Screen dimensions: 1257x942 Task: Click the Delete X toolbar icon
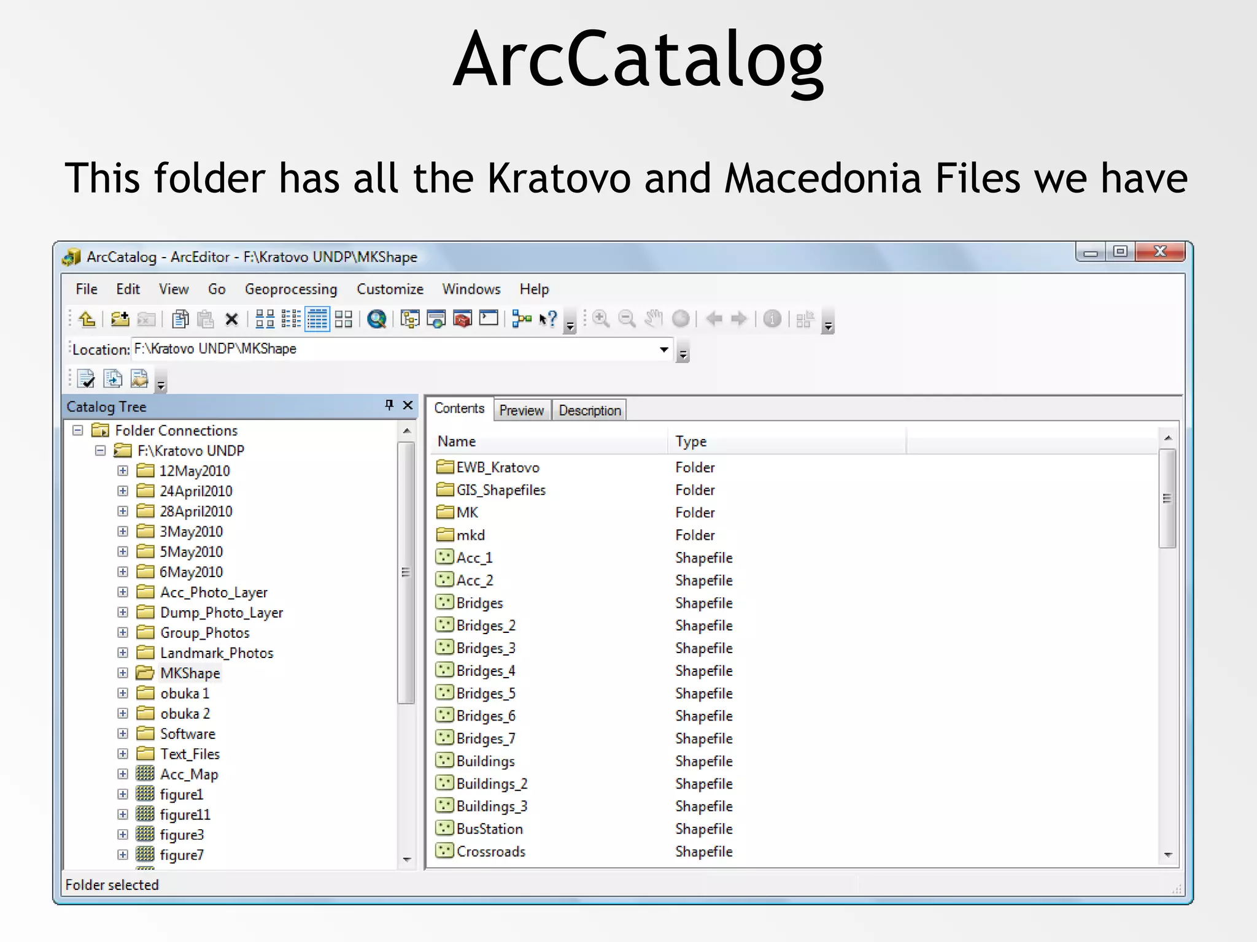[231, 320]
